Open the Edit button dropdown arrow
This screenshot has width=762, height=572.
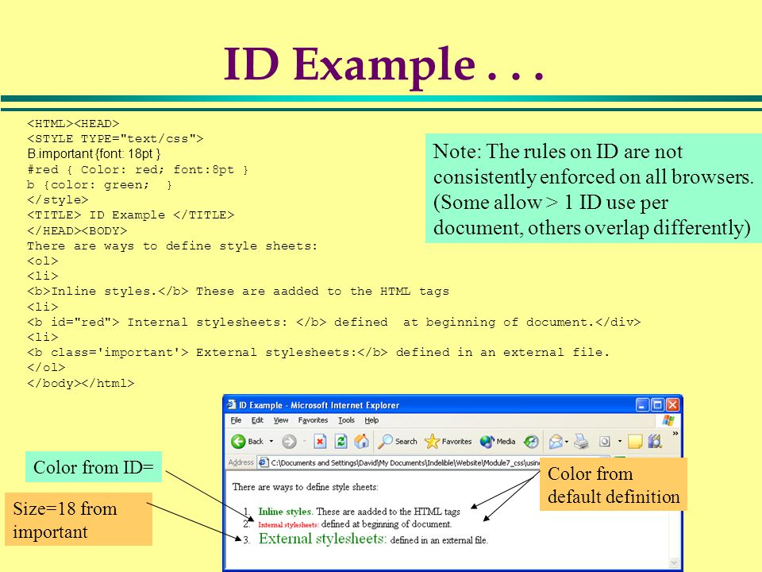click(x=620, y=441)
